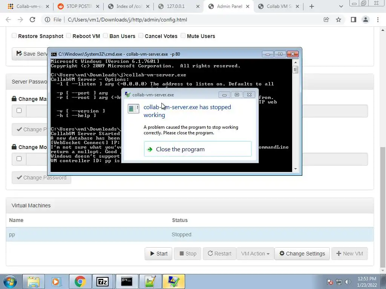Close the Collab-vm-s tab
Image resolution: width=386 pixels, height=289 pixels.
pyautogui.click(x=47, y=6)
